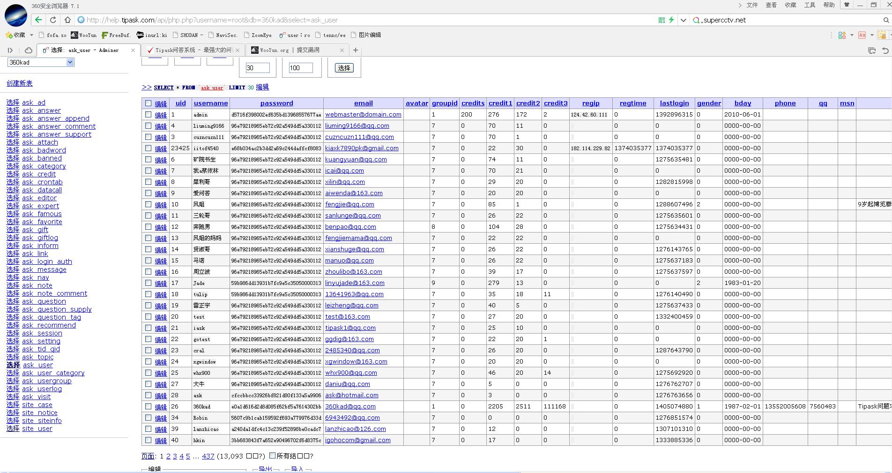This screenshot has height=473, width=892.
Task: Open the FreeBuf bookmark
Action: (116, 35)
